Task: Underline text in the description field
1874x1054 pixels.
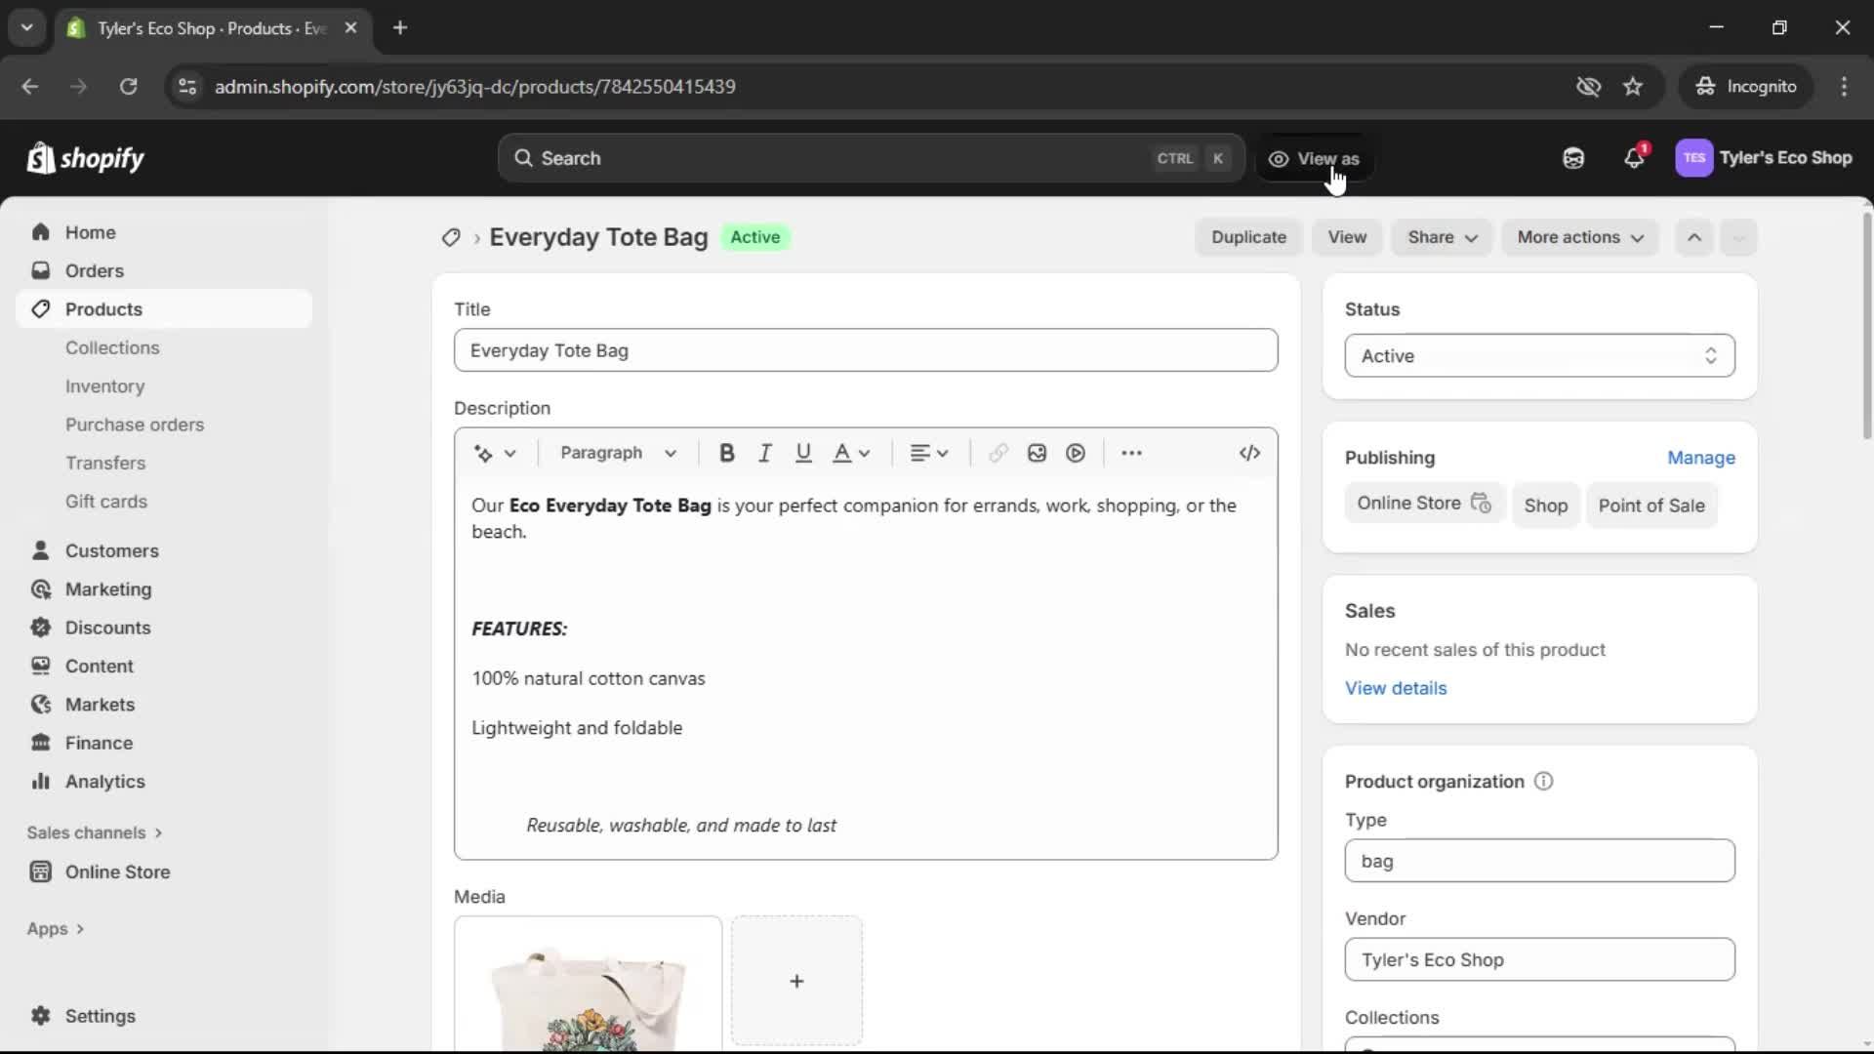Action: coord(803,453)
